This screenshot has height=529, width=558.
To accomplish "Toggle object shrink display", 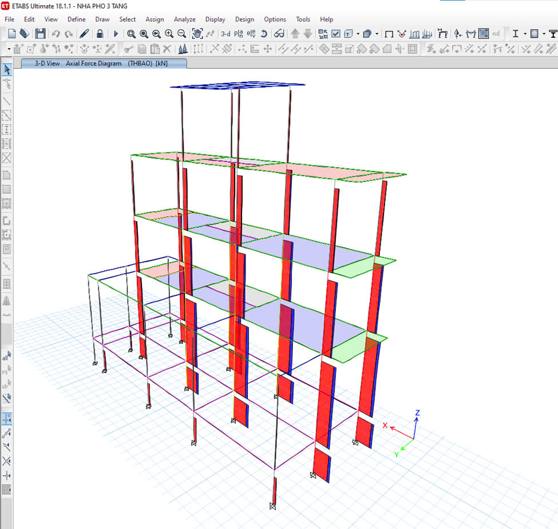I will pos(323,34).
